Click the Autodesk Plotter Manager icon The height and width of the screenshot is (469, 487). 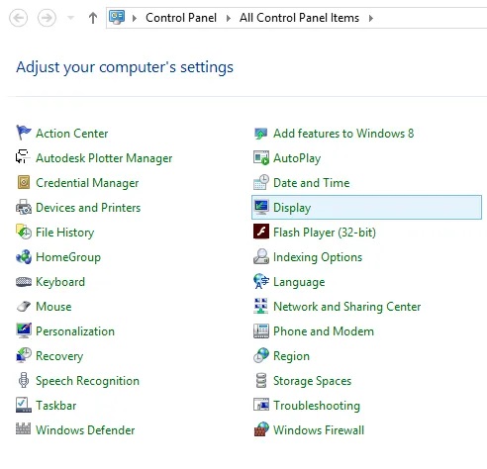[24, 157]
